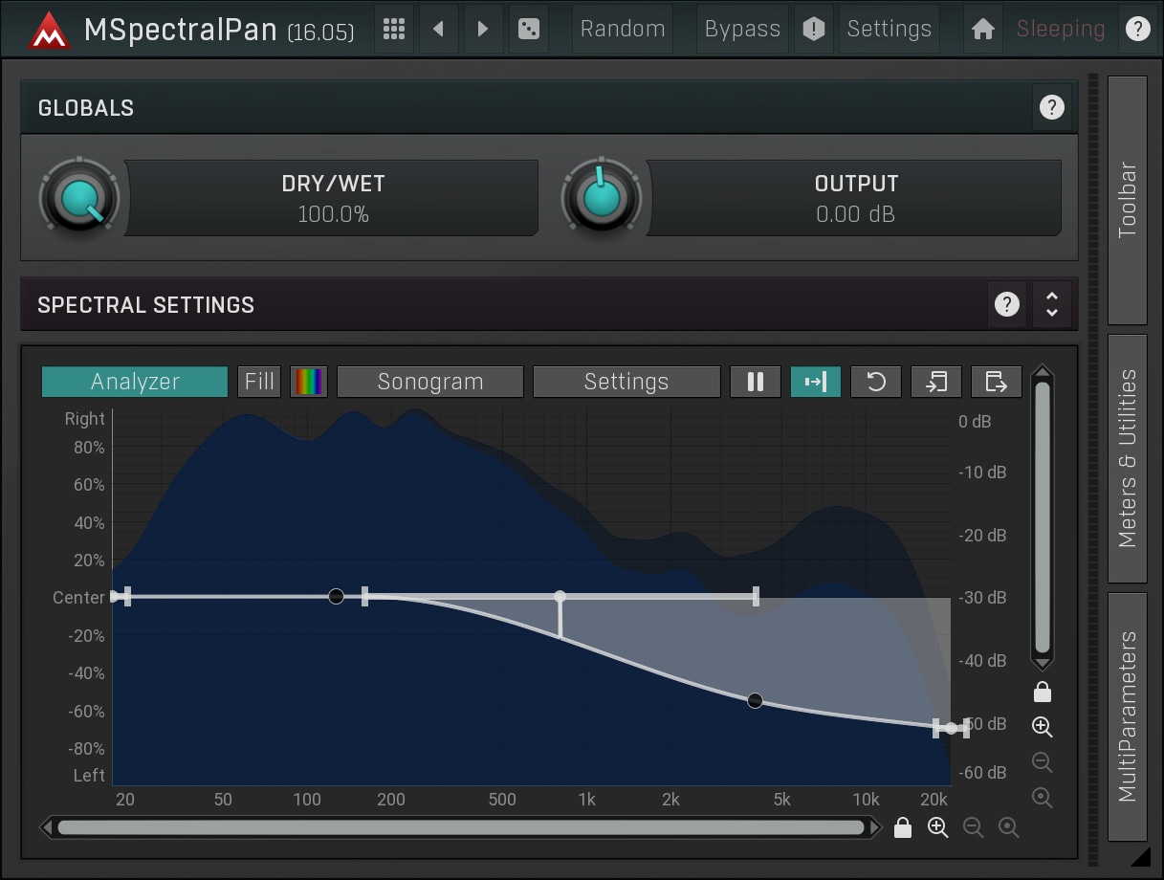The width and height of the screenshot is (1164, 880).
Task: Click the Output knob
Action: [x=602, y=198]
